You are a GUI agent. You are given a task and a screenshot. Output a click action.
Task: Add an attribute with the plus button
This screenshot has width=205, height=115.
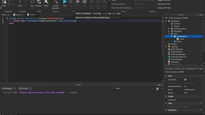201,110
